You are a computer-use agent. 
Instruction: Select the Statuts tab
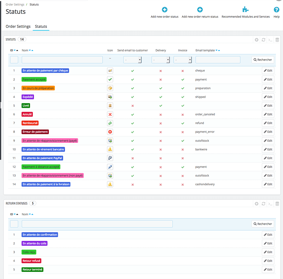[41, 27]
